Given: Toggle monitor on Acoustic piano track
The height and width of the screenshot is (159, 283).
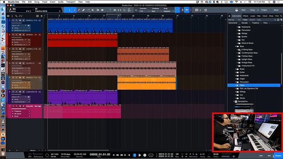Looking at the screenshot, I should pyautogui.click(x=23, y=106).
